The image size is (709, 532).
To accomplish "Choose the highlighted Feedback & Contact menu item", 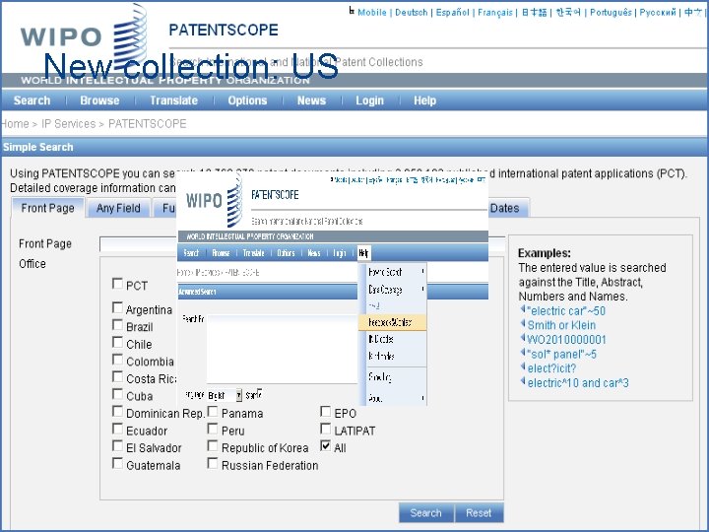I will 392,322.
